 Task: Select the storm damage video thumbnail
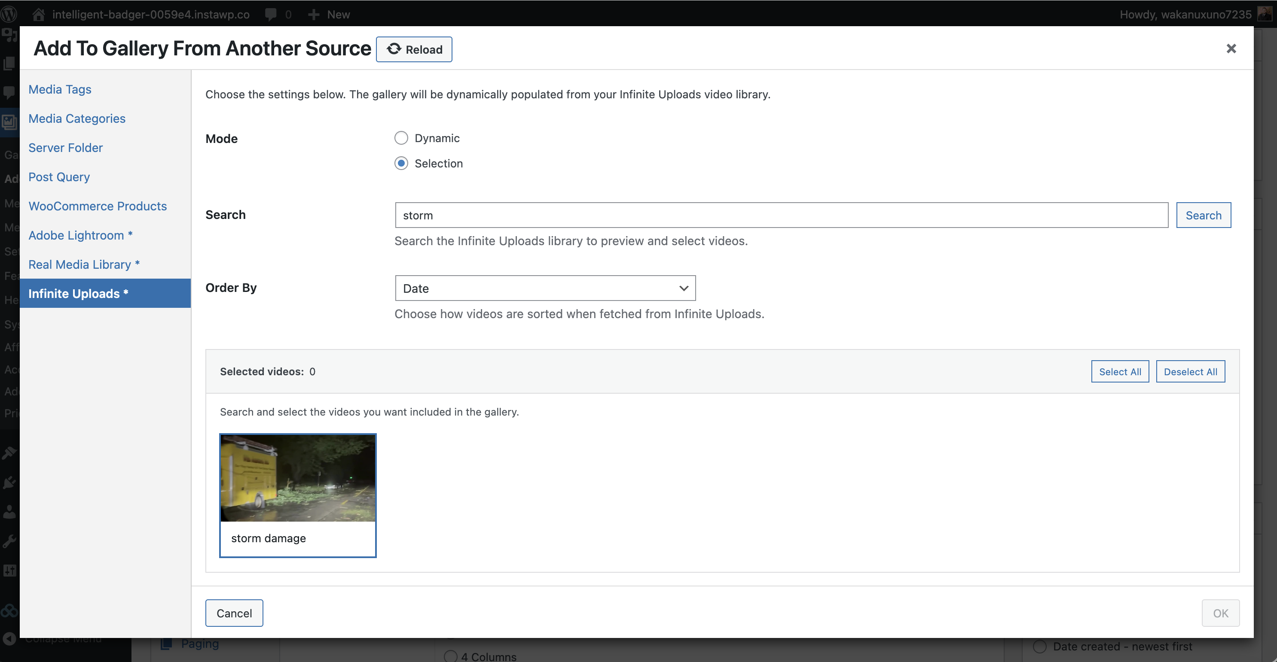tap(297, 495)
